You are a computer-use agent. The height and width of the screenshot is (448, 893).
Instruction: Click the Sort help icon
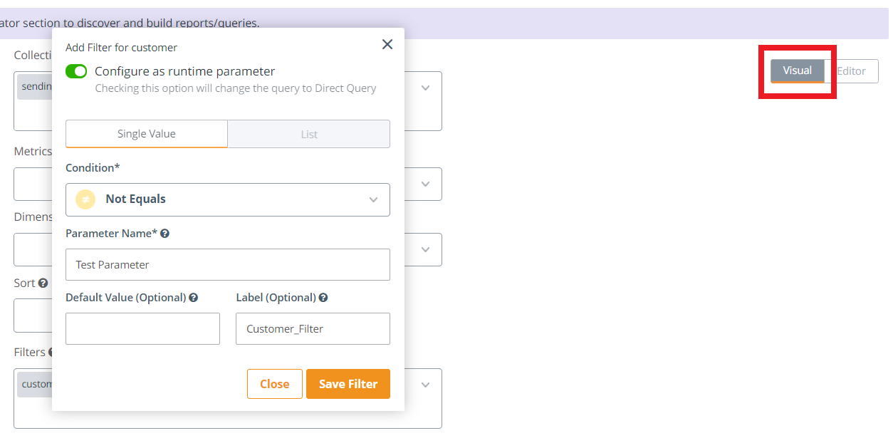click(43, 283)
